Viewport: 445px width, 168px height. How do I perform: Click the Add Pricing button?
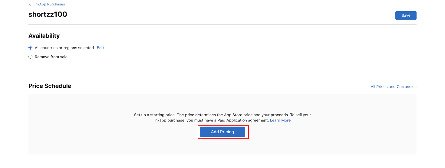[222, 132]
